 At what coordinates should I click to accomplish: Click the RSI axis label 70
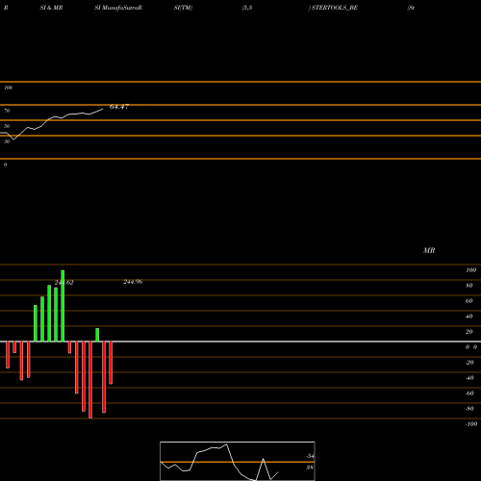(7, 111)
